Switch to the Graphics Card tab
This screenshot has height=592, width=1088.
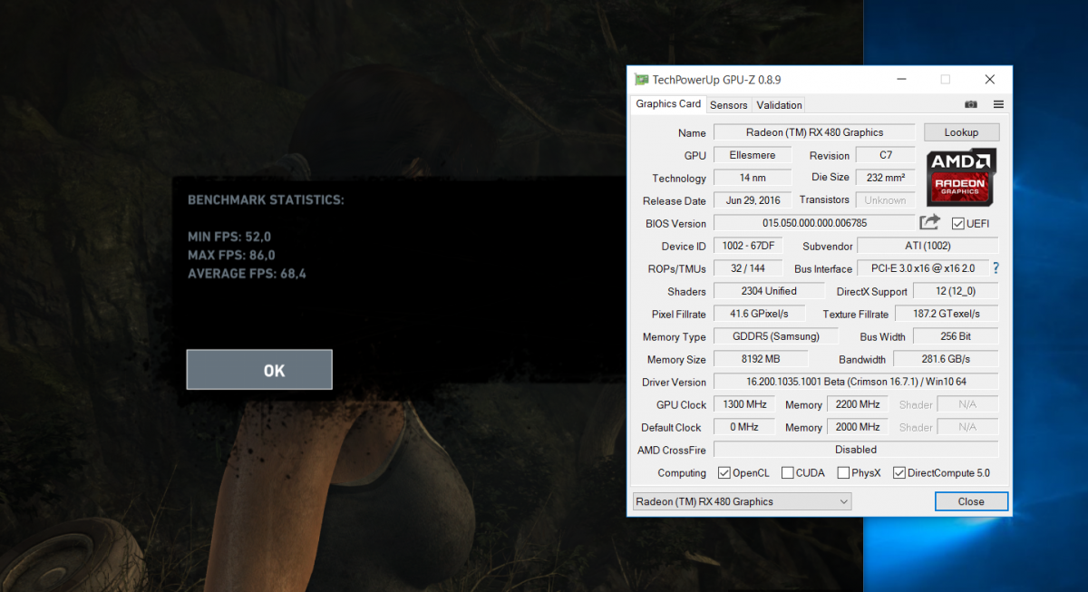pos(668,104)
